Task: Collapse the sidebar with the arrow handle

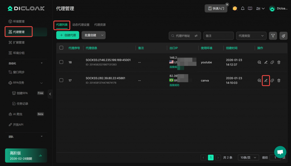Action: pos(50,94)
